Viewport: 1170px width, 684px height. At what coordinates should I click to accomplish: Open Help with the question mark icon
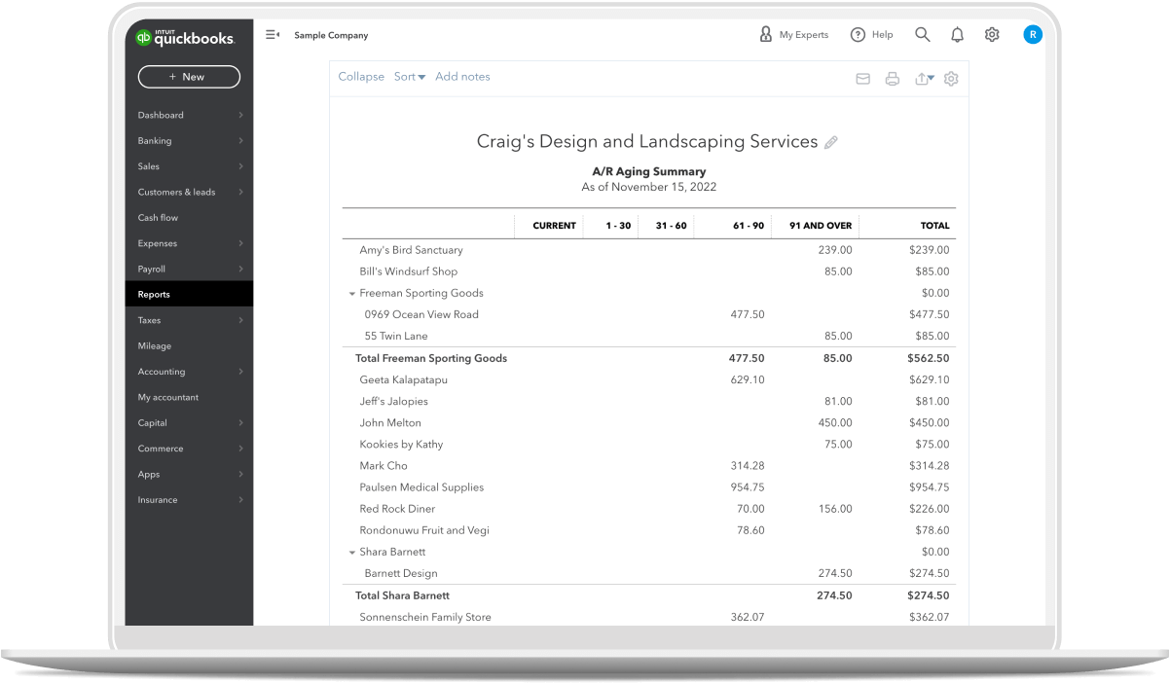coord(872,34)
